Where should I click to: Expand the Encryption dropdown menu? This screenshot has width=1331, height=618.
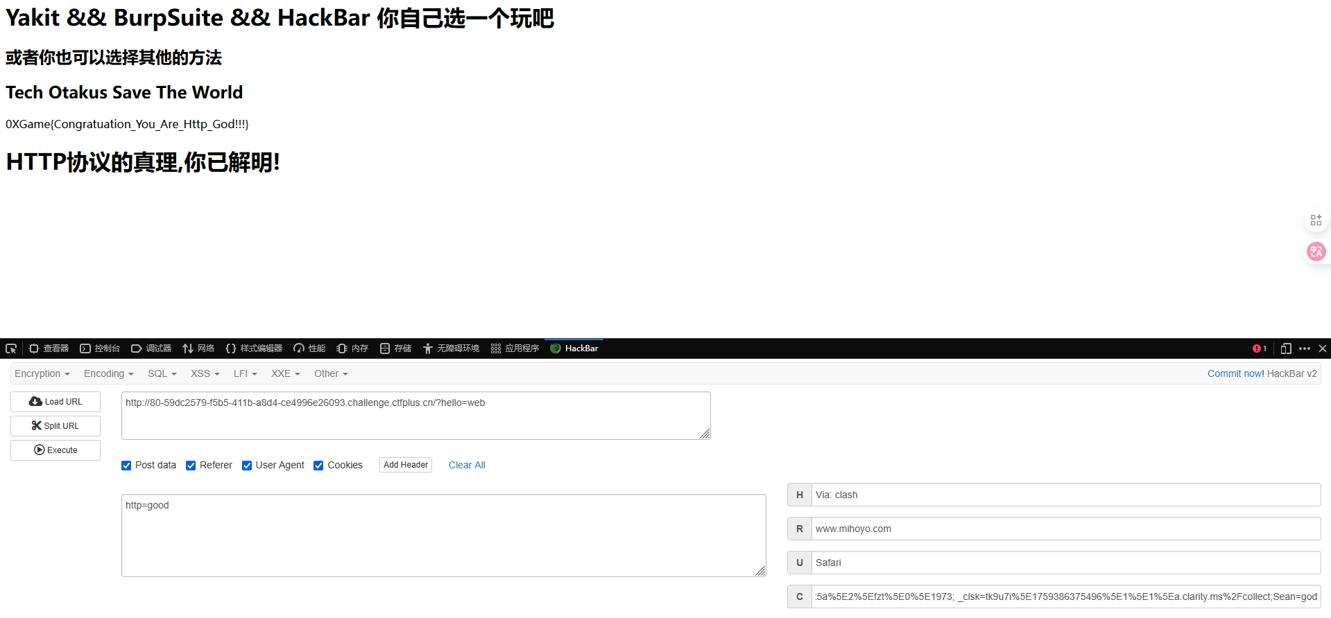pyautogui.click(x=42, y=373)
